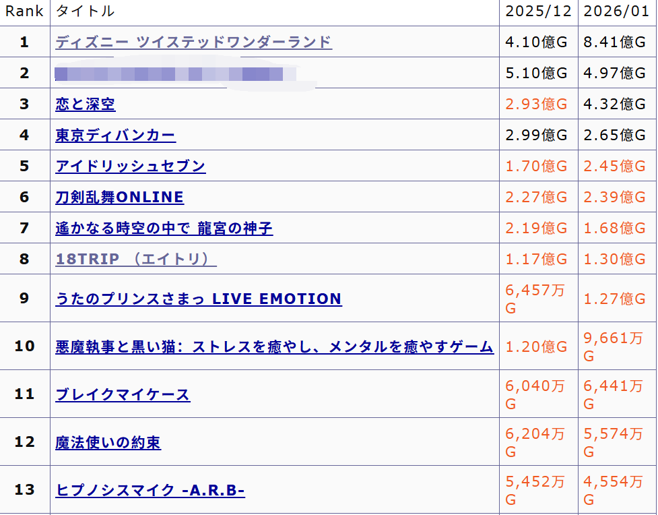This screenshot has width=658, height=515.
Task: Select the 8.41億G cell
Action: click(617, 42)
